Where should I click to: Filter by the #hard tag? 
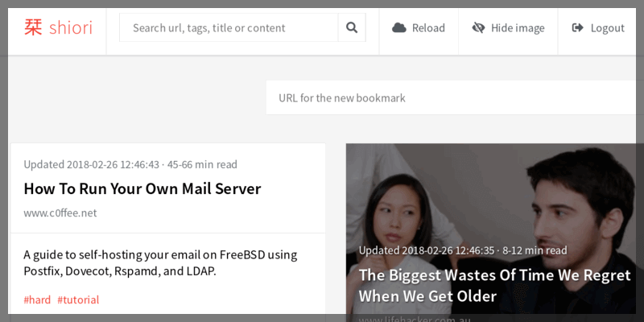pos(37,300)
